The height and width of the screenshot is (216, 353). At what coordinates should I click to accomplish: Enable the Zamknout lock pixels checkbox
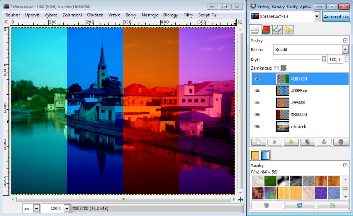(276, 68)
